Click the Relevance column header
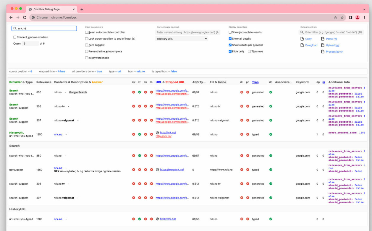The height and width of the screenshot is (231, 372). (44, 82)
